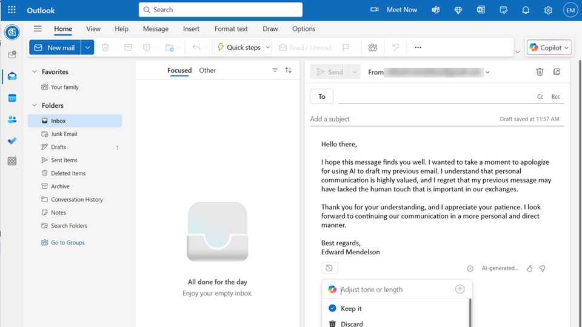This screenshot has width=582, height=327.
Task: Open Settings gear icon
Action: [x=548, y=10]
